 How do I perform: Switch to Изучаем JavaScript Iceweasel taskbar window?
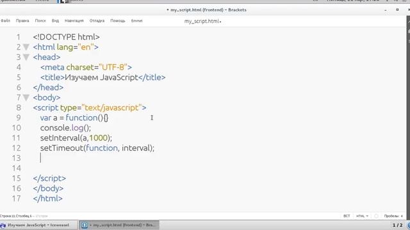(38, 225)
